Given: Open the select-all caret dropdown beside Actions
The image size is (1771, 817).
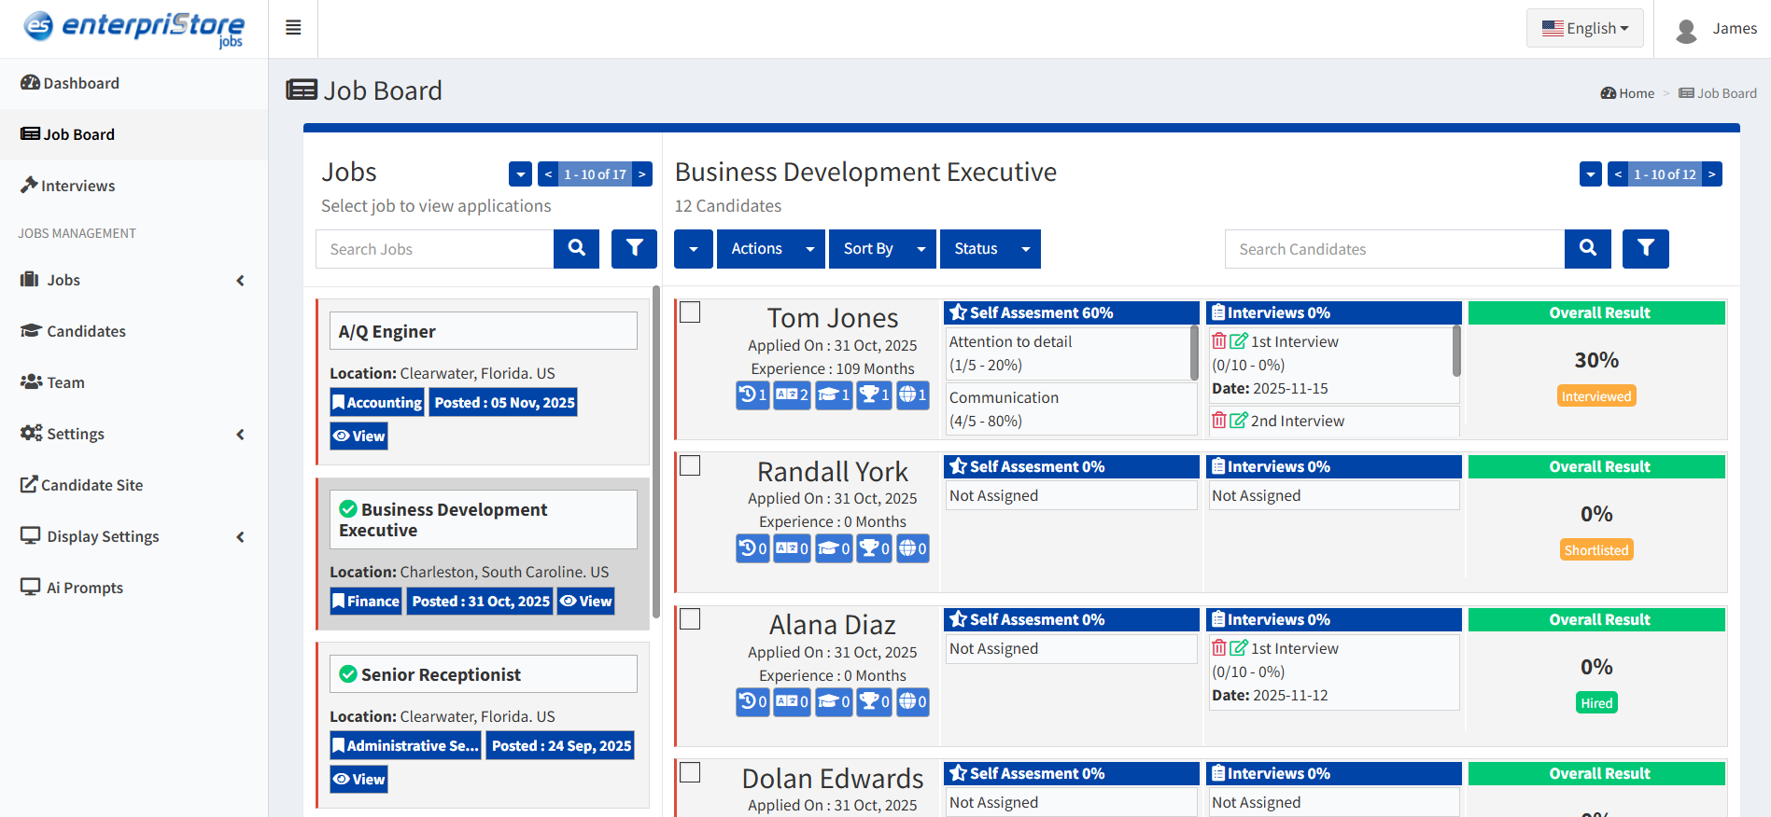Looking at the screenshot, I should click(x=694, y=249).
